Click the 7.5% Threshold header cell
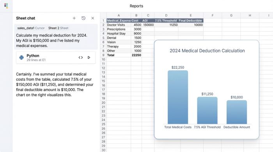Image resolution: width=273 pixels, height=152 pixels. (x=166, y=21)
